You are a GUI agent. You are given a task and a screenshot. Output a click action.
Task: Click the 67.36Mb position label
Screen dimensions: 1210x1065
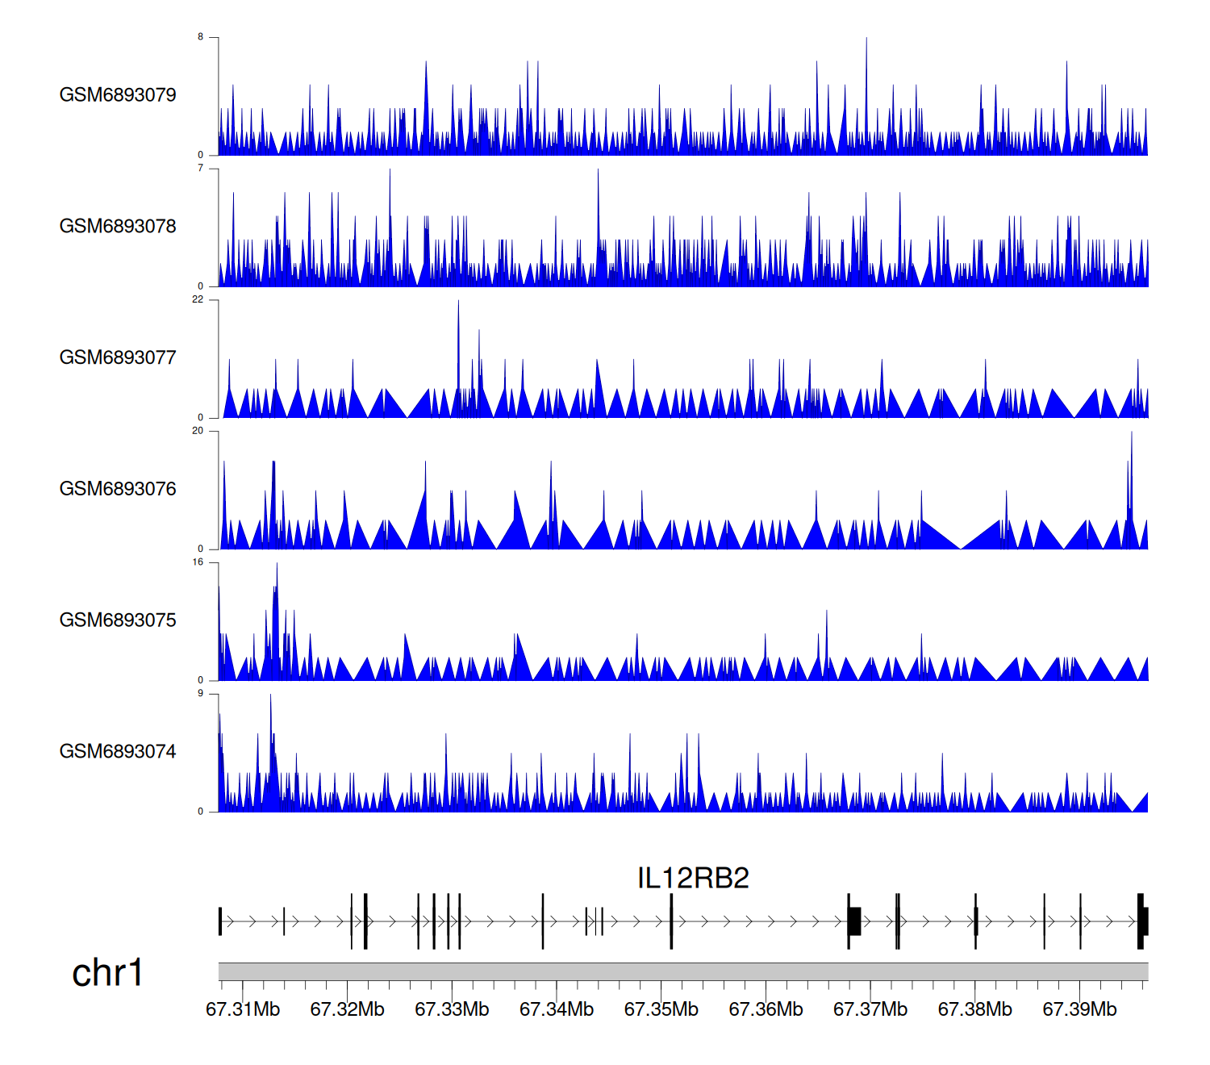point(766,1010)
